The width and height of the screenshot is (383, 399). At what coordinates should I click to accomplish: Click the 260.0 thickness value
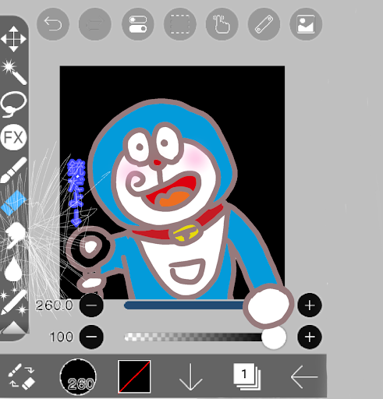pyautogui.click(x=54, y=305)
